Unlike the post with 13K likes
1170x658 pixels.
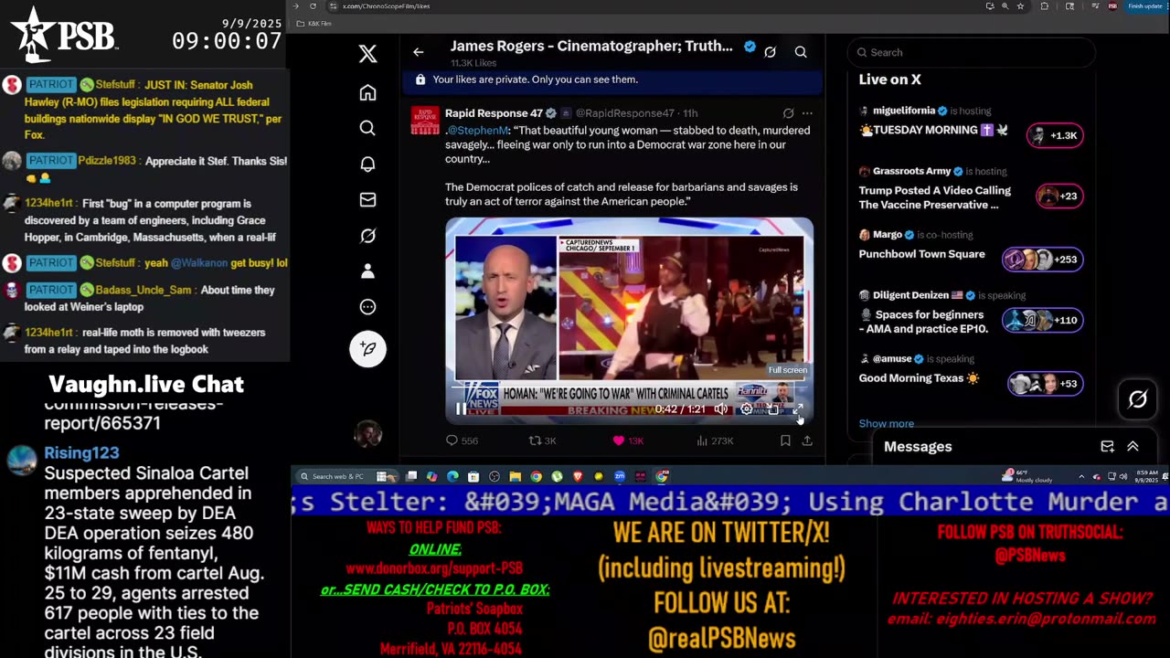point(628,440)
